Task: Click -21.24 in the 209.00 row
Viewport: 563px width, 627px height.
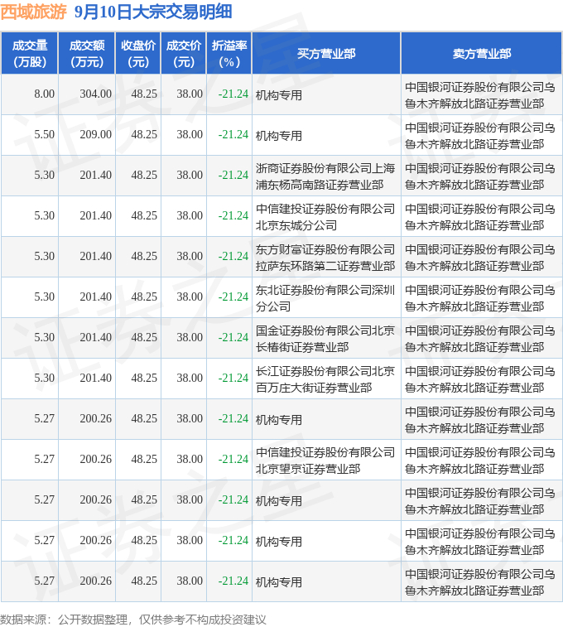Action: tap(233, 134)
